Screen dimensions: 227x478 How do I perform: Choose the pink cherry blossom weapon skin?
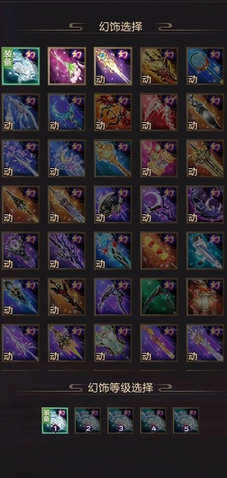point(67,66)
